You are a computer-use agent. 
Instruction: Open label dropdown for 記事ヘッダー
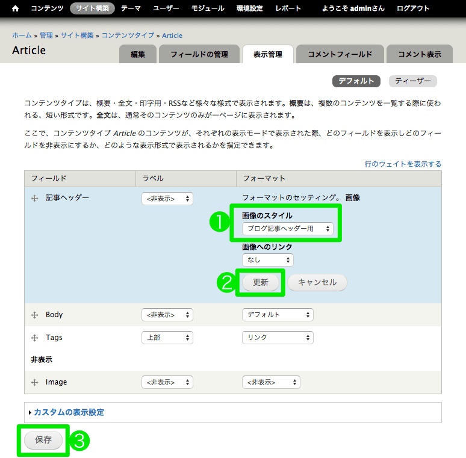167,199
